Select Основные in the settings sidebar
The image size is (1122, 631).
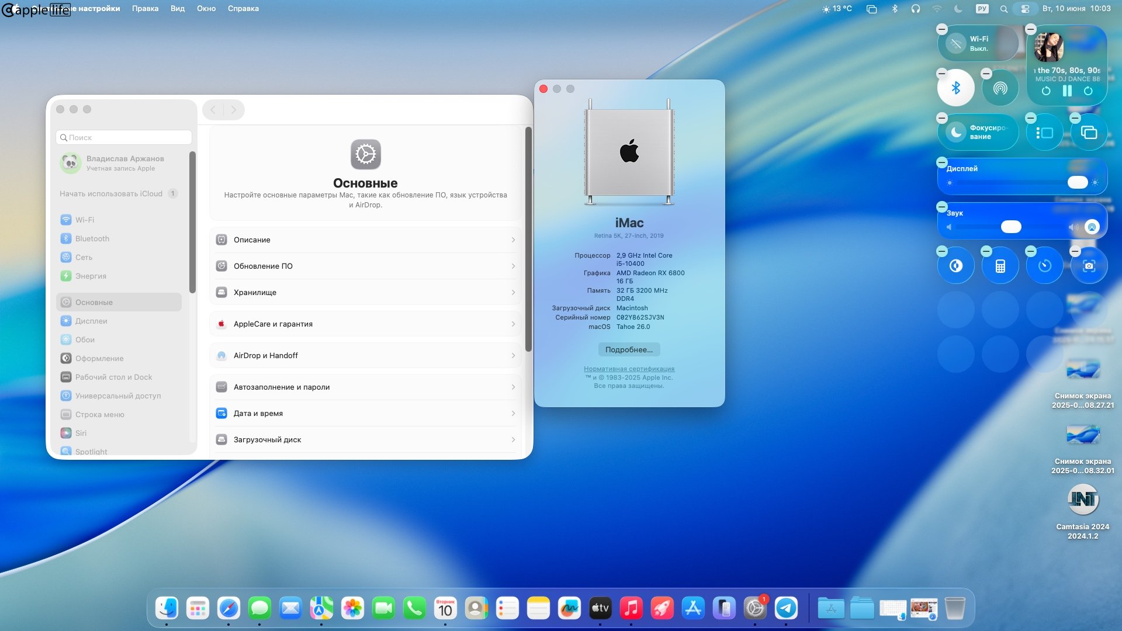click(119, 302)
